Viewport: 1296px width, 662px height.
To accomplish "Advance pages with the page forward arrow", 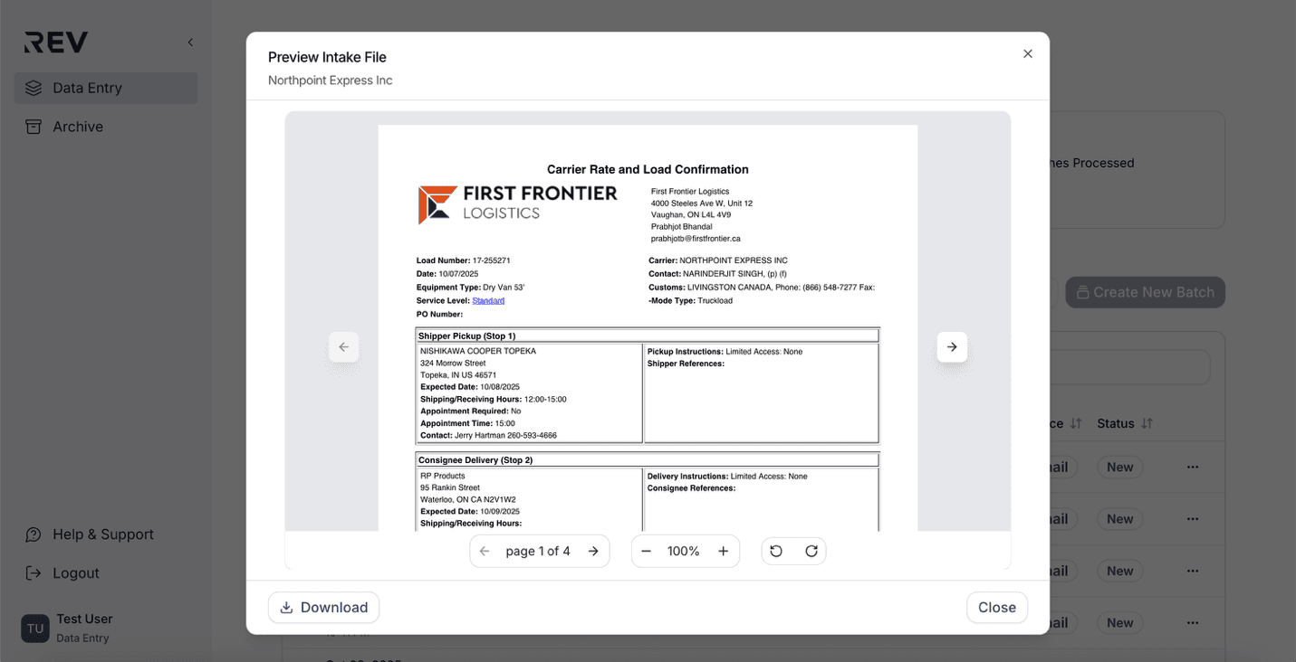I will [x=594, y=550].
